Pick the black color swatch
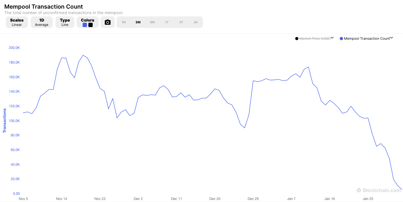This screenshot has width=403, height=202. (90, 25)
